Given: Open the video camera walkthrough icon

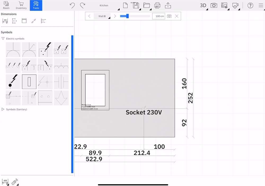Looking at the screenshot, I should click(235, 5).
